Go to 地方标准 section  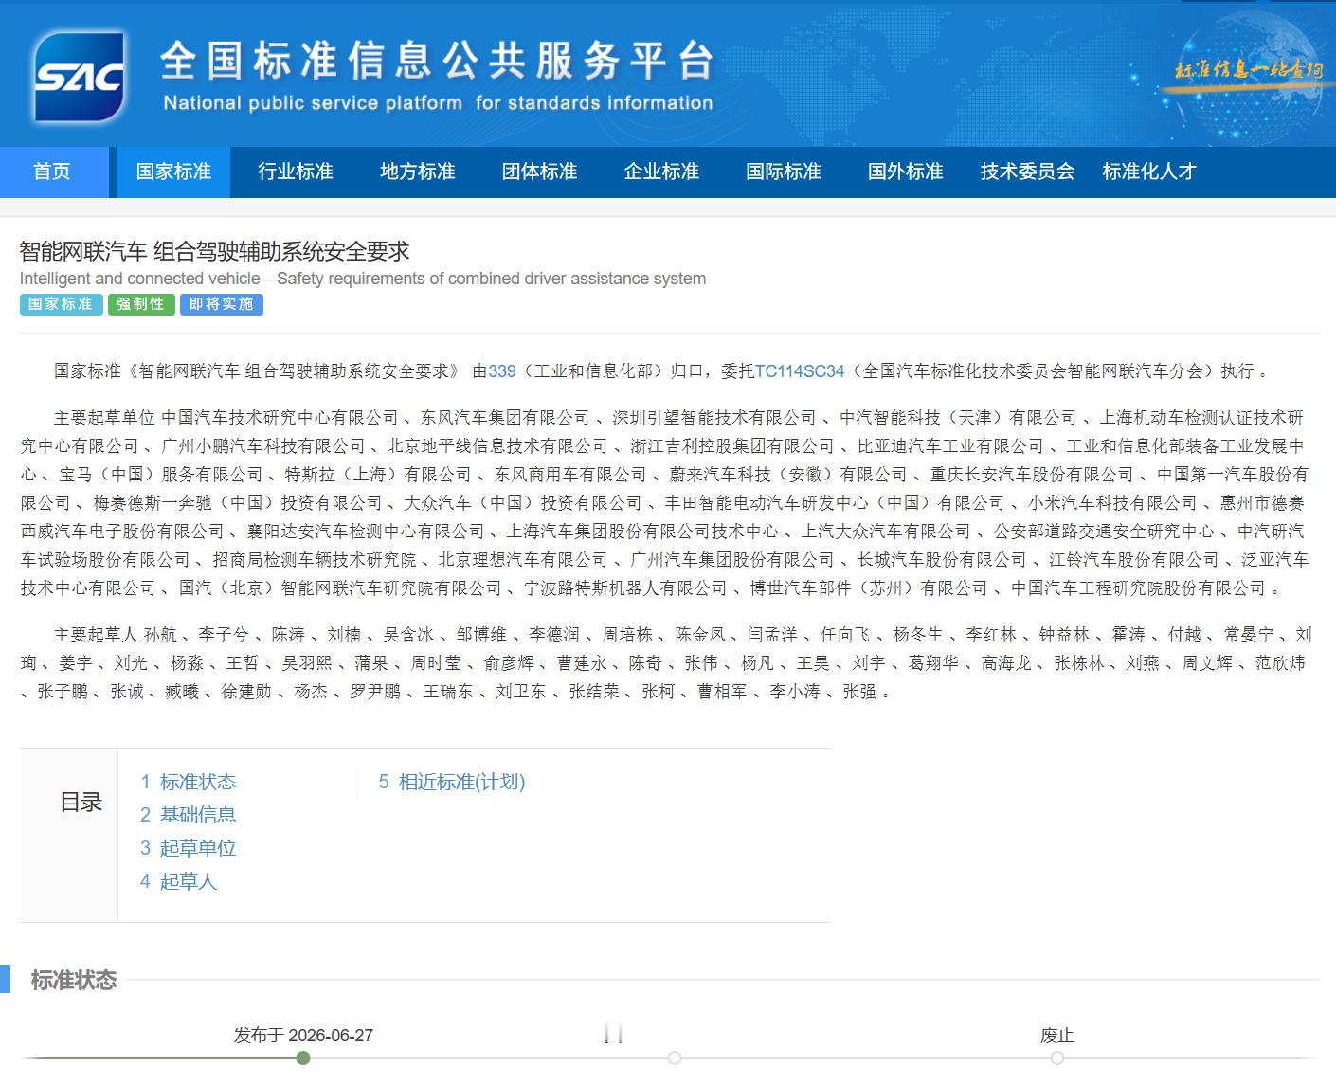(x=418, y=172)
